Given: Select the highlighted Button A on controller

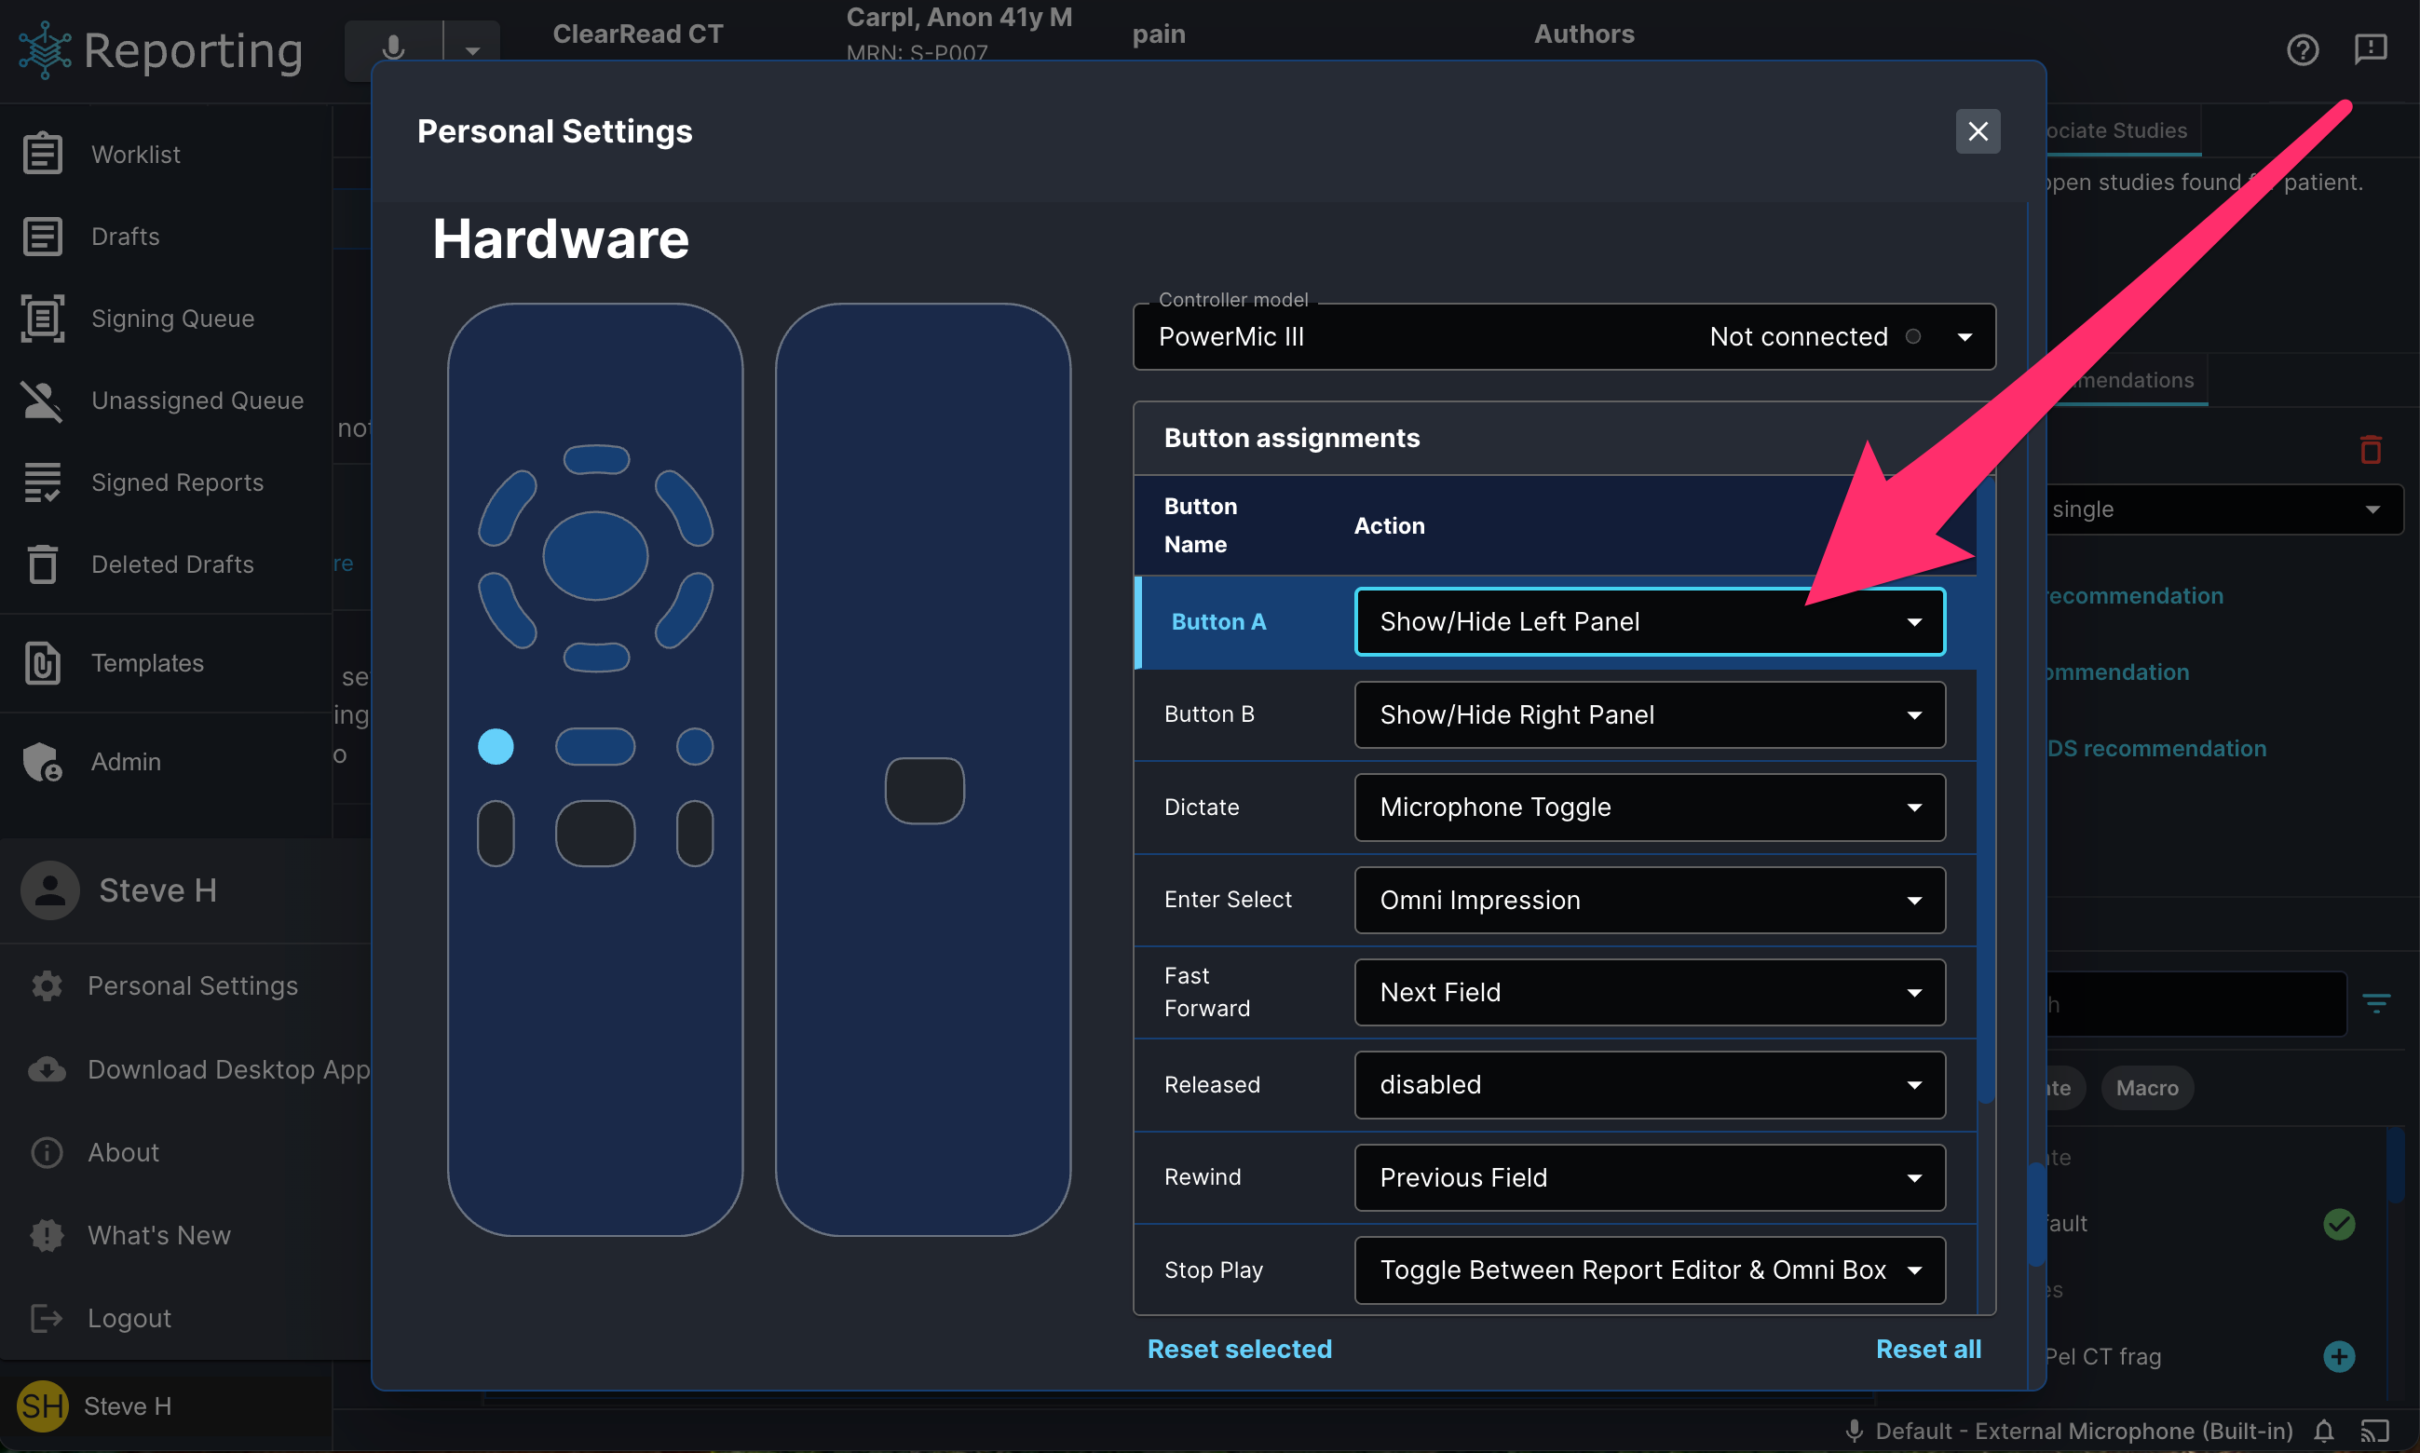Looking at the screenshot, I should point(496,747).
